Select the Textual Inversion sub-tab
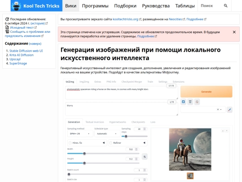Image resolution: width=242 pixels, height=182 pixels. (95, 122)
